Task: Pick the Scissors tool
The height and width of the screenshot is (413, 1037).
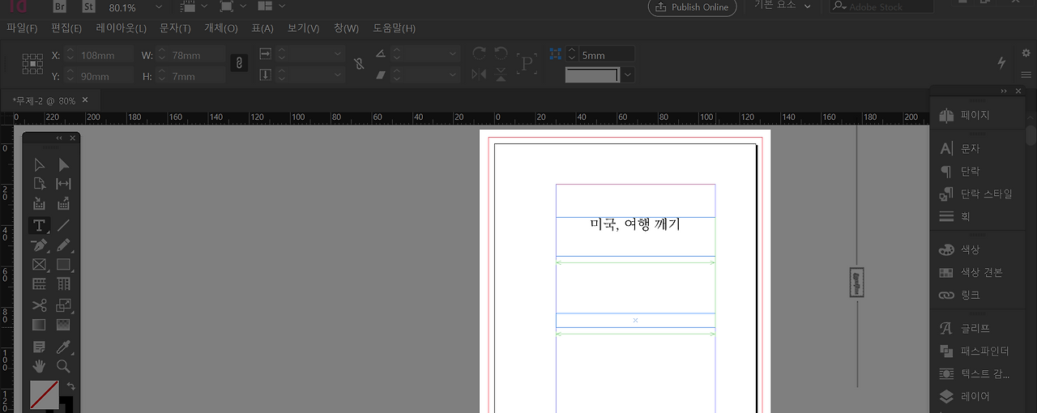Action: click(x=38, y=305)
